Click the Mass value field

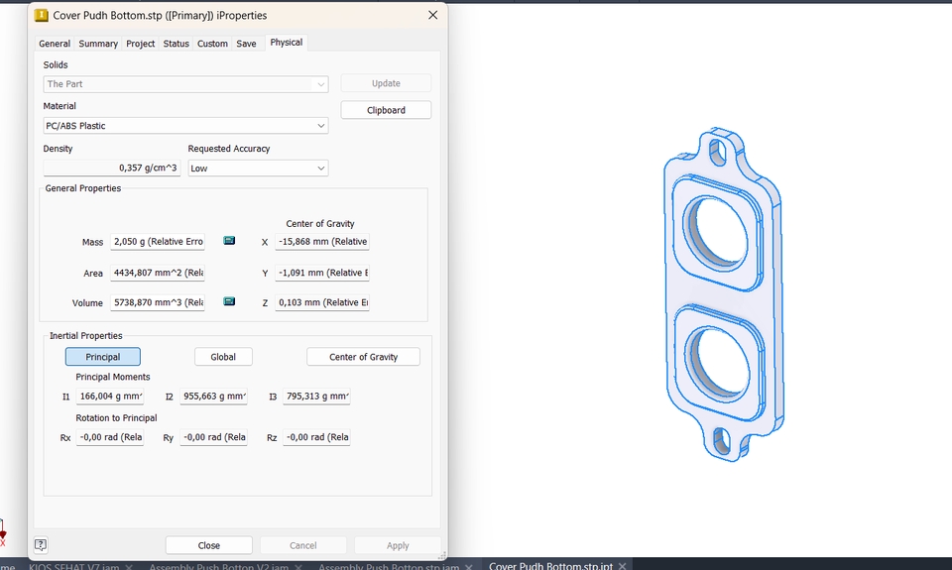(x=158, y=242)
